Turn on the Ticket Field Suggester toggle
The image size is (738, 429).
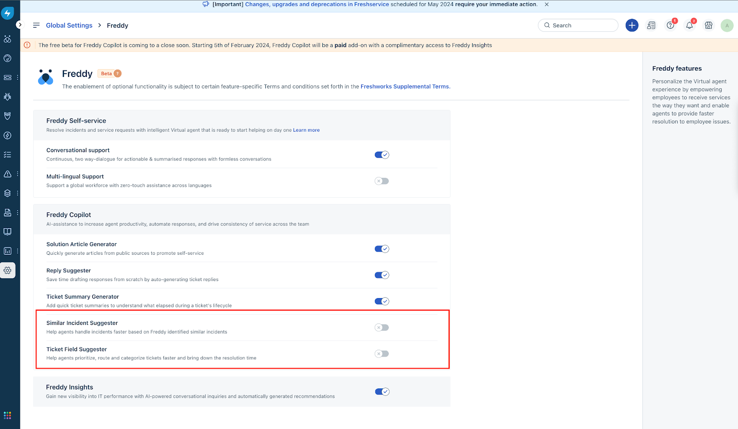click(382, 354)
